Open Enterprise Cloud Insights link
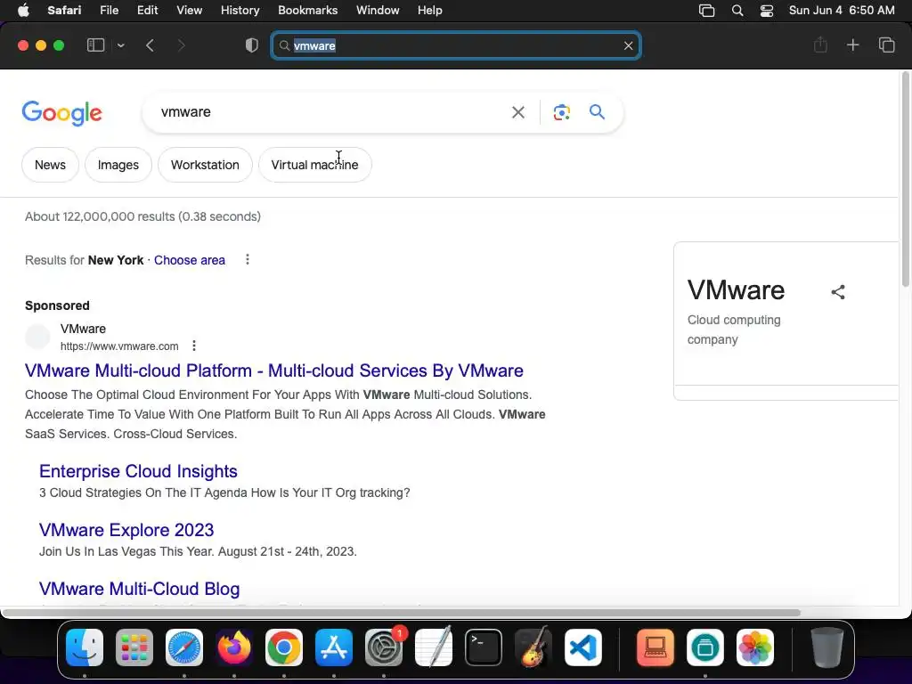This screenshot has height=684, width=912. (x=138, y=471)
